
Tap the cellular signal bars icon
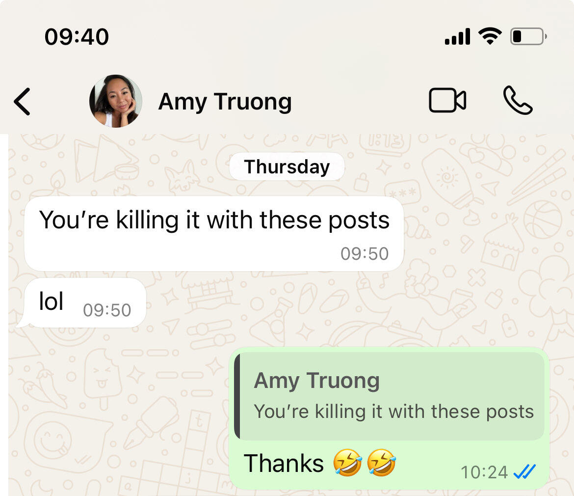coord(457,37)
